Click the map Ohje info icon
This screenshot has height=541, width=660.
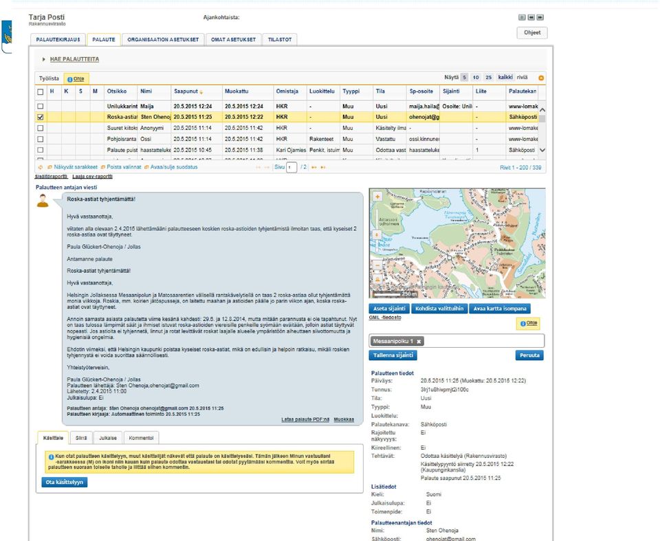[522, 323]
